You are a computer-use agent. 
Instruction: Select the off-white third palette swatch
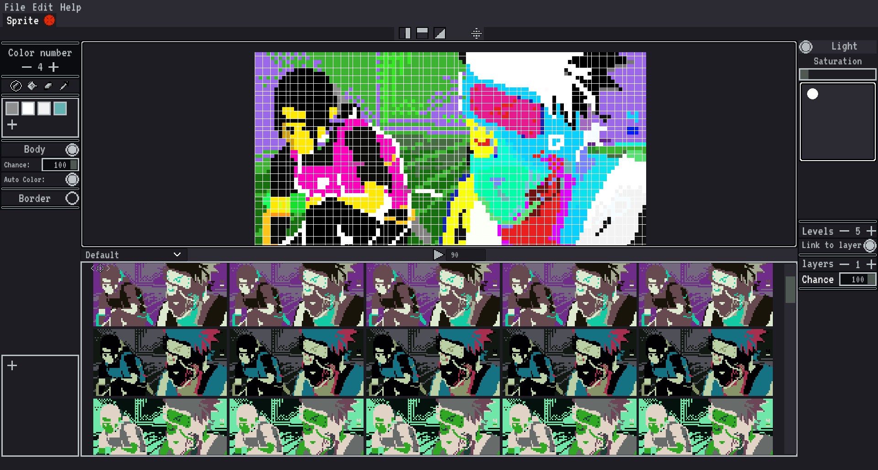click(44, 108)
